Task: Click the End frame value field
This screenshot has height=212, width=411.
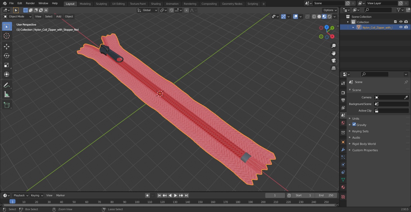Action: pos(326,195)
